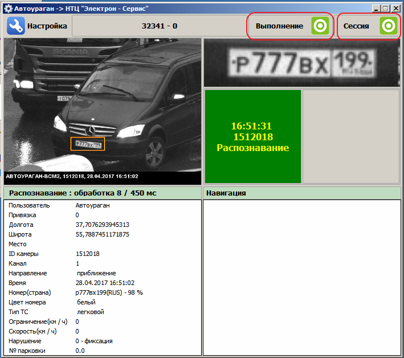Select the Долгота coordinate row
This screenshot has width=404, height=358.
tap(103, 225)
